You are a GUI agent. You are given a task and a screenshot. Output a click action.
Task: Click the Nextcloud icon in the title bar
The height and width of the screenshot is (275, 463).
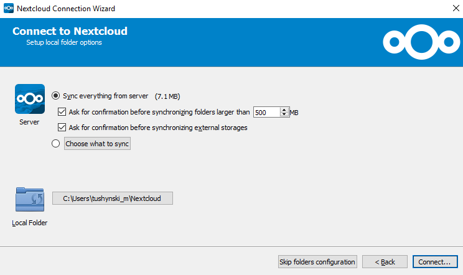tap(8, 9)
